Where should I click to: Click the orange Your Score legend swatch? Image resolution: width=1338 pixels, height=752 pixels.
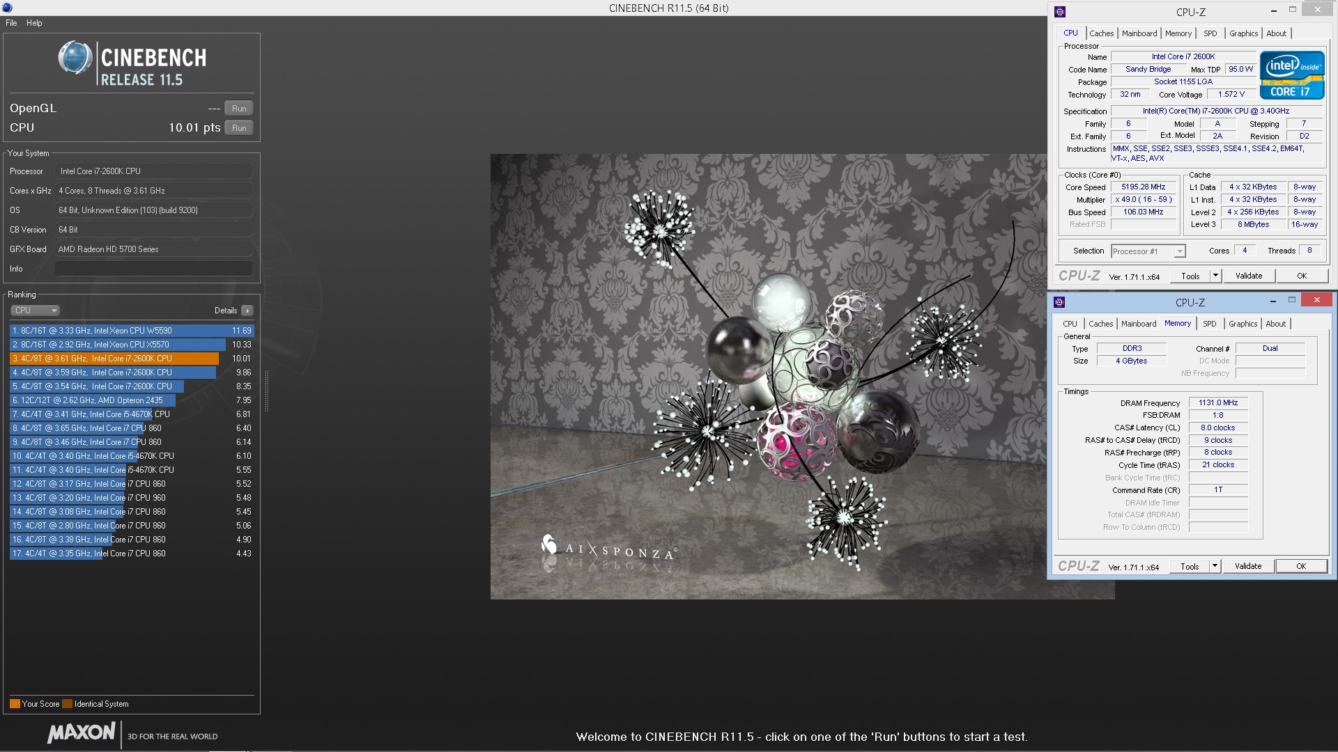[15, 704]
